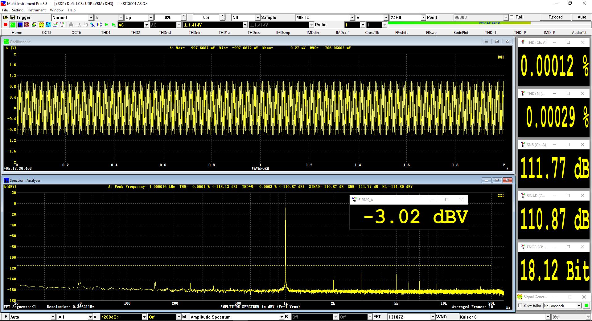Check the Show Editor checkbox
Viewport: 592px width, 321px height.
520,306
